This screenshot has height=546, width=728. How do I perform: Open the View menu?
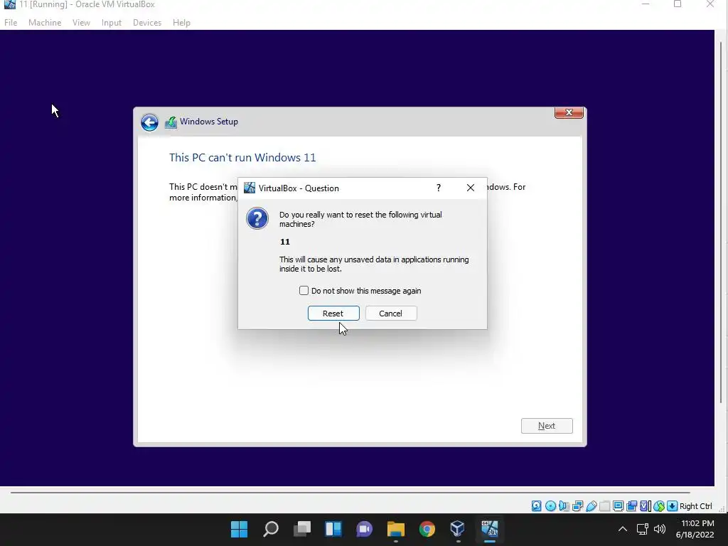pyautogui.click(x=81, y=22)
